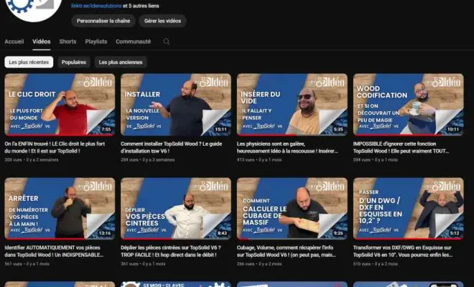Open 'Arrêter de numéroter vos pièces' thumbnail
This screenshot has width=474, height=287.
(60, 209)
